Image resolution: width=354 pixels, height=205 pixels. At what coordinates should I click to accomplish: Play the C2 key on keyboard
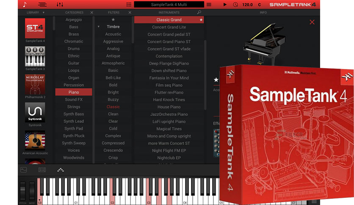112,200
